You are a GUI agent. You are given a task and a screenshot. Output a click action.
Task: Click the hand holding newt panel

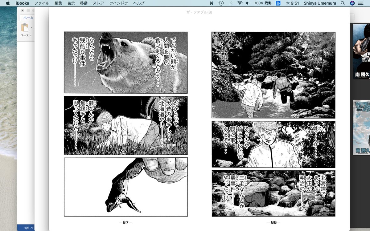click(125, 187)
